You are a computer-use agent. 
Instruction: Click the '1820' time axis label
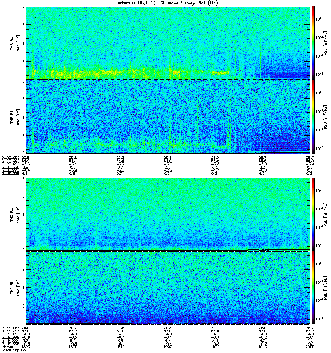(73, 347)
